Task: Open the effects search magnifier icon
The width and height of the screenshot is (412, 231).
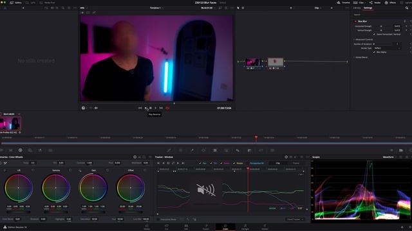Action: 407,8
